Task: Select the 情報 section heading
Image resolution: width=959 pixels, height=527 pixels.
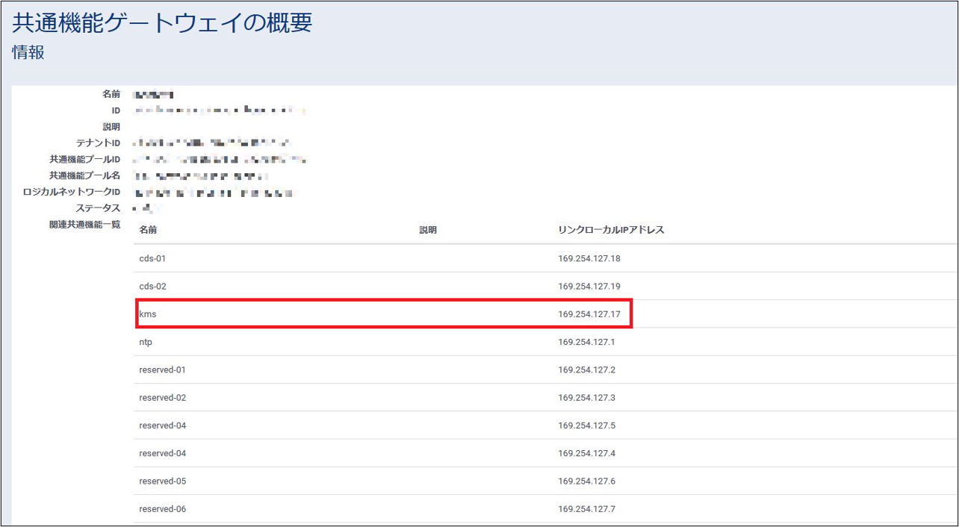Action: click(28, 52)
